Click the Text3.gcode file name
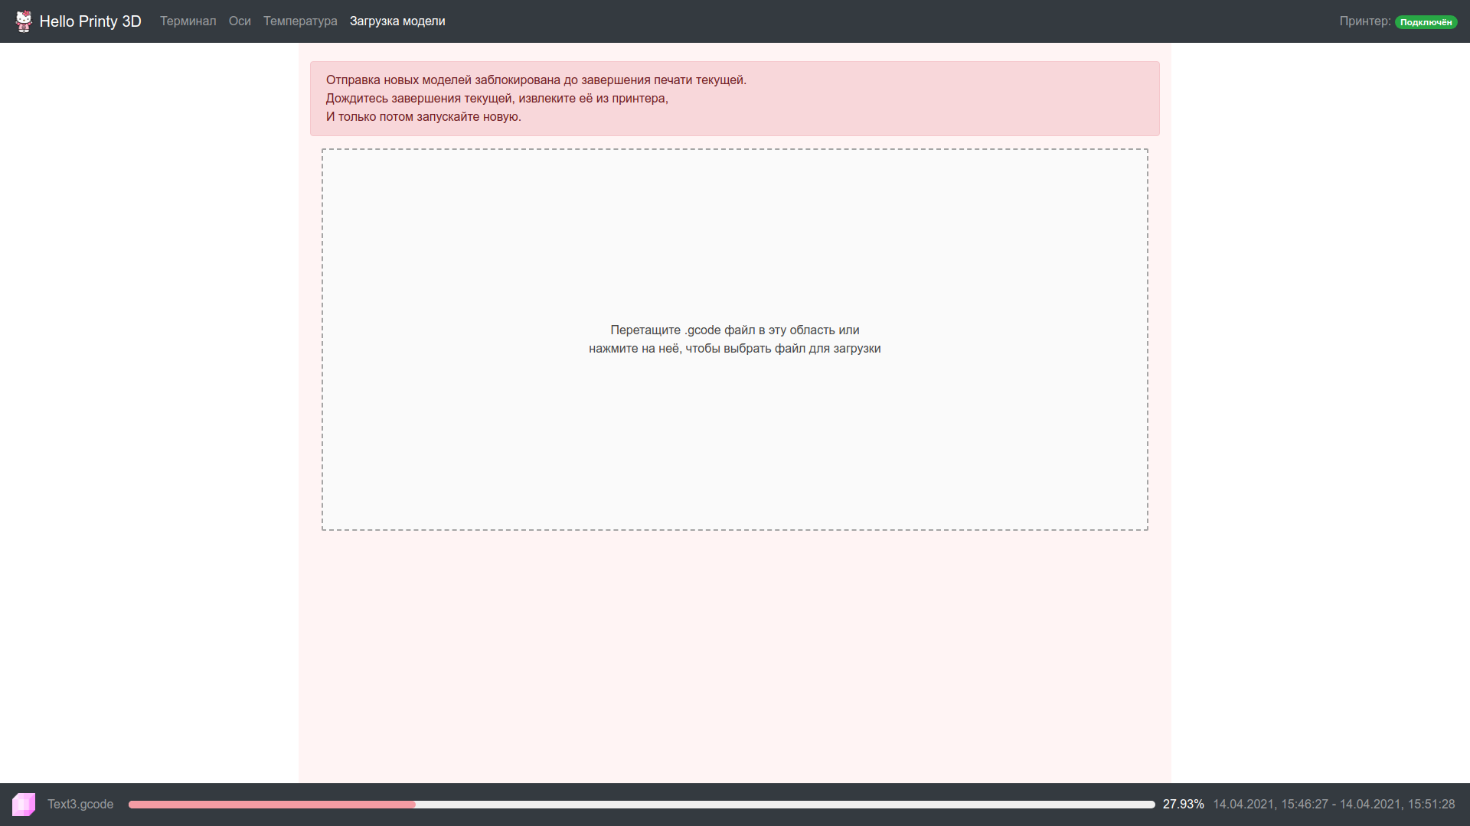Screen dimensions: 1470x826 tap(80, 804)
